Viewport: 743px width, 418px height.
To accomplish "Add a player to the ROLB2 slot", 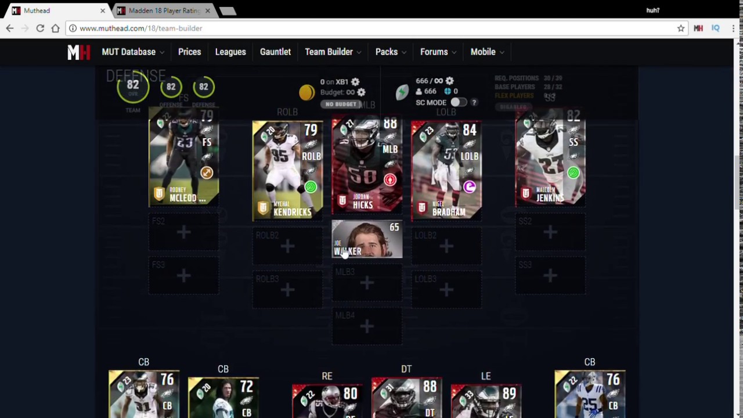I will 287,247.
